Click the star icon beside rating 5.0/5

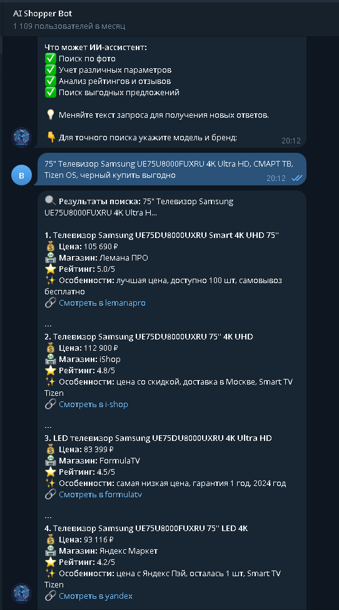pyautogui.click(x=51, y=269)
